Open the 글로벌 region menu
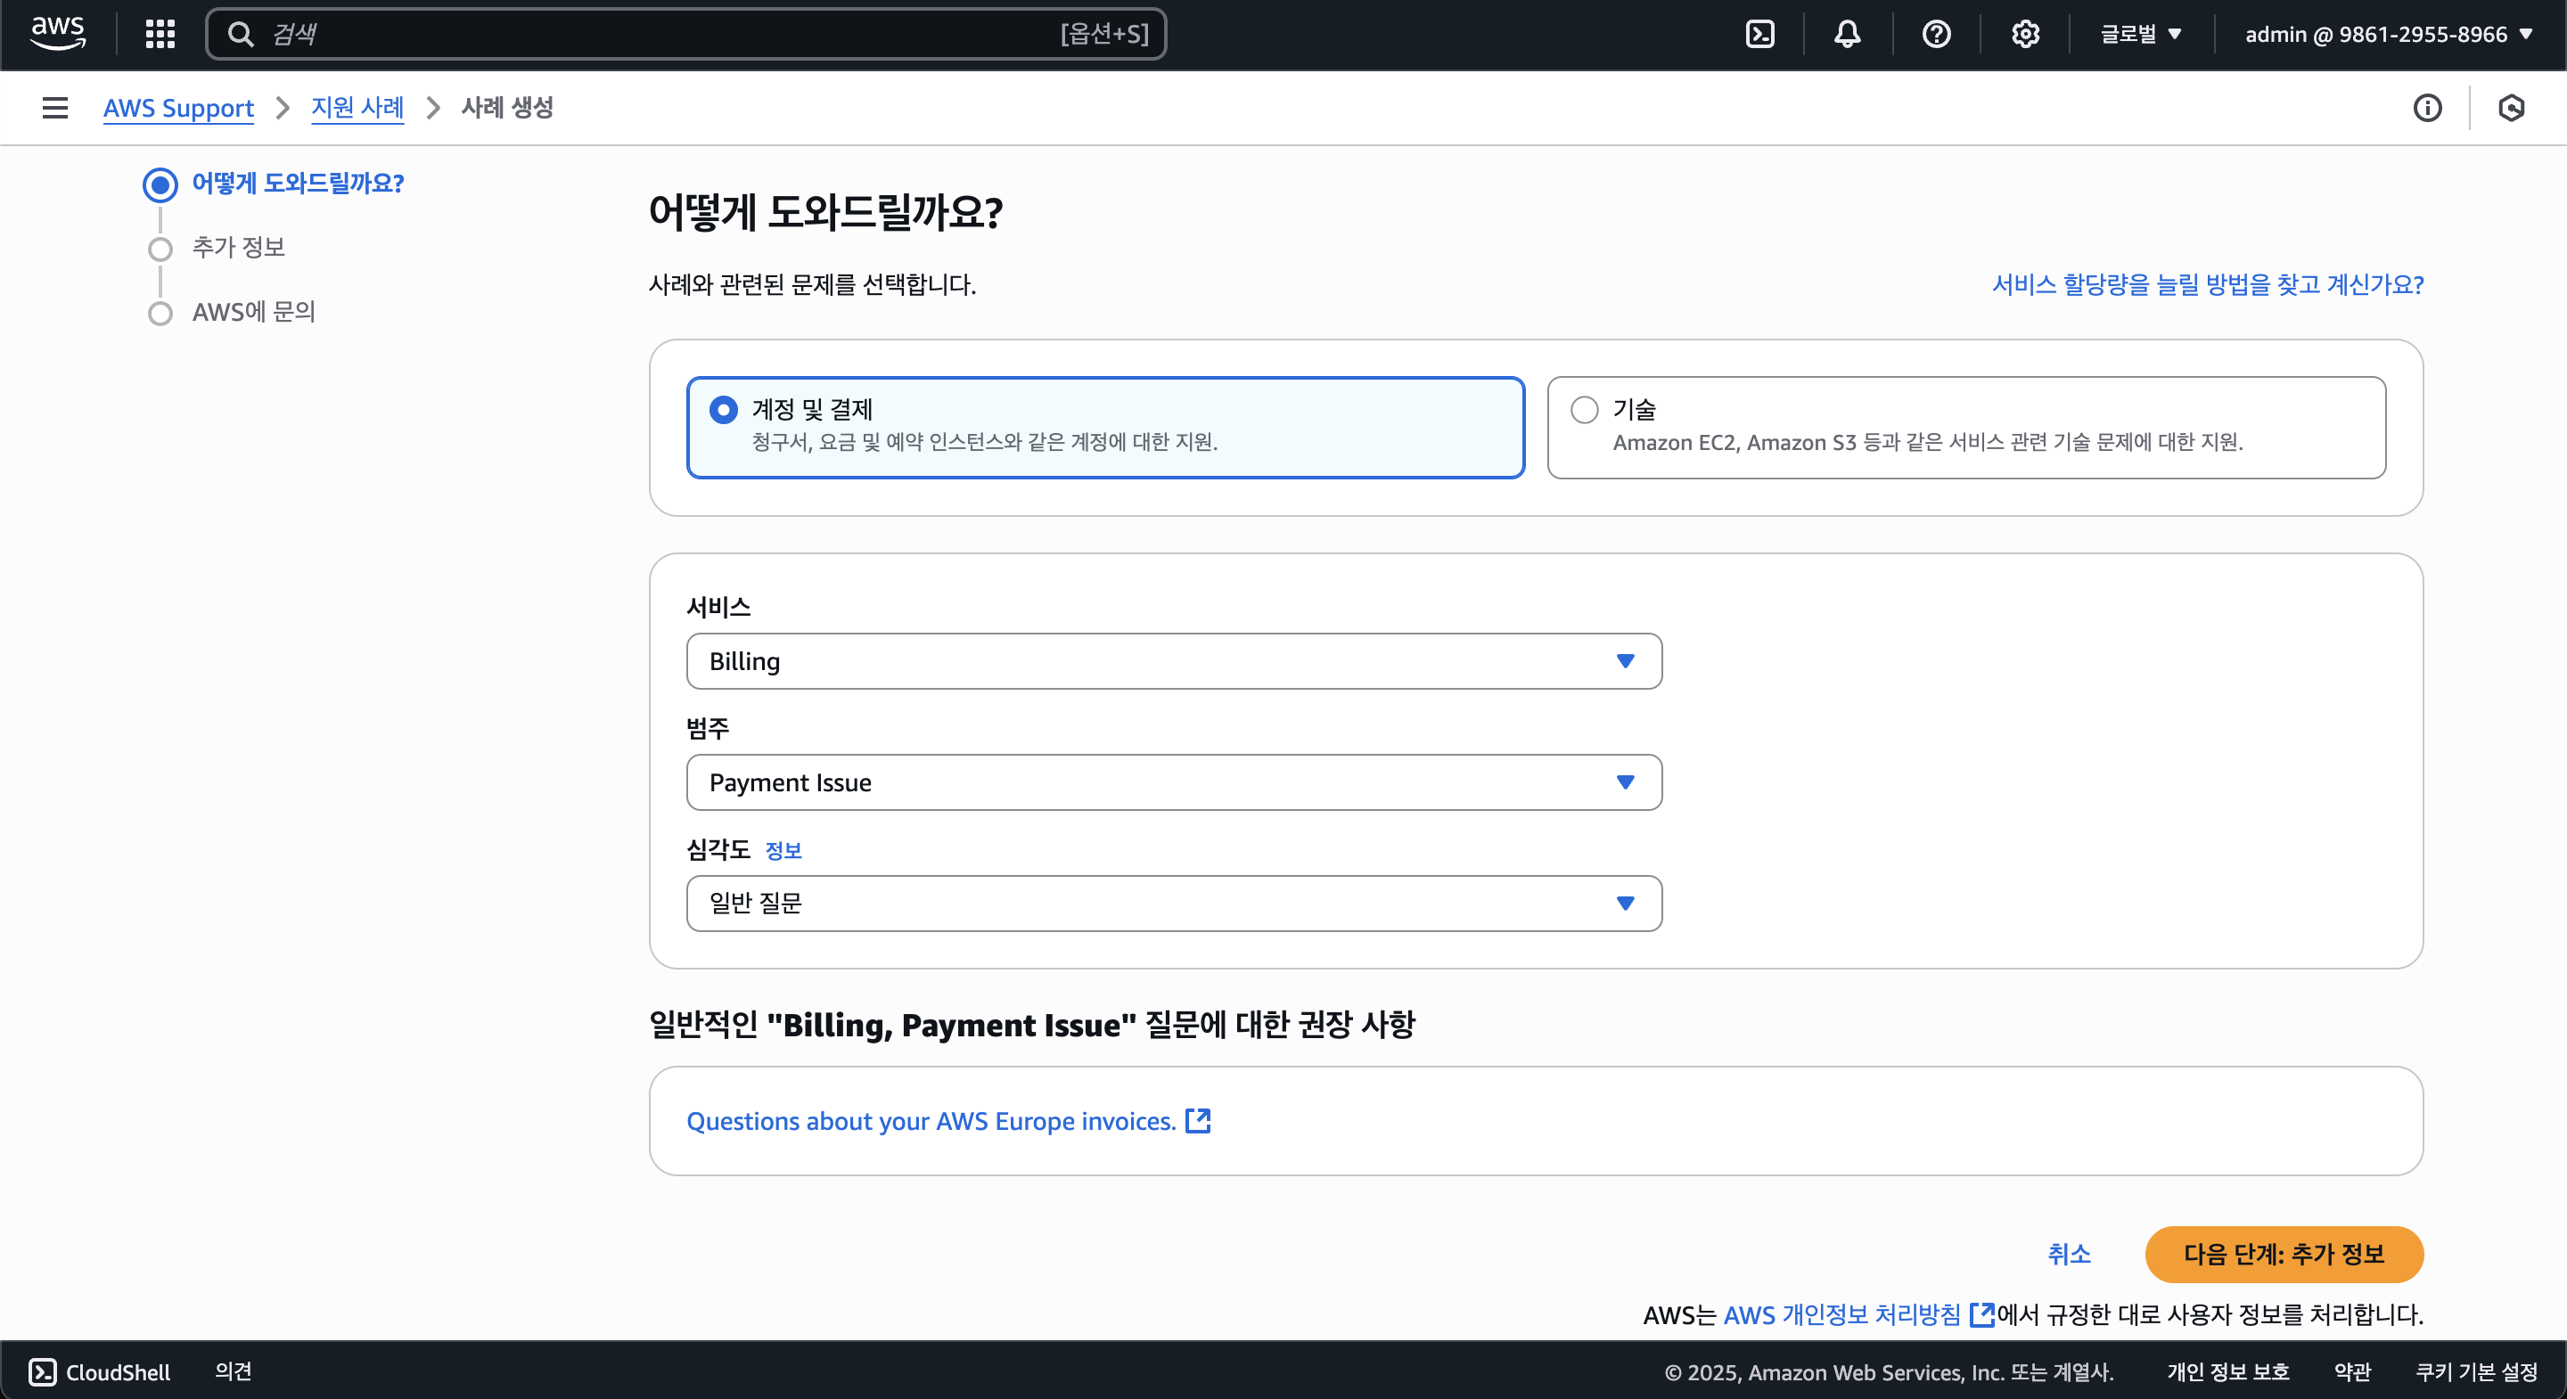 click(x=2139, y=34)
